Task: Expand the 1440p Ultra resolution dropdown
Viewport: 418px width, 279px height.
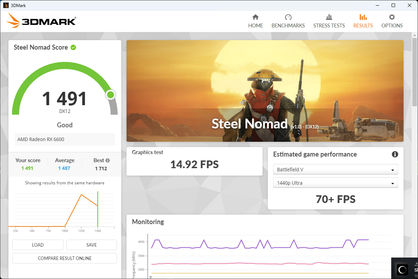Action: [x=336, y=183]
